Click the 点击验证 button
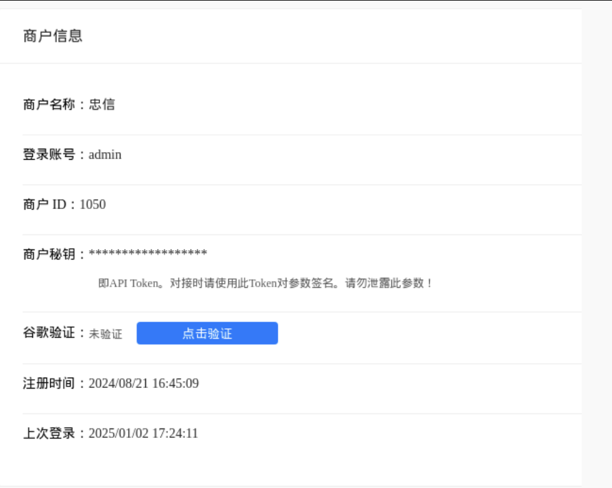This screenshot has width=612, height=488. (207, 333)
